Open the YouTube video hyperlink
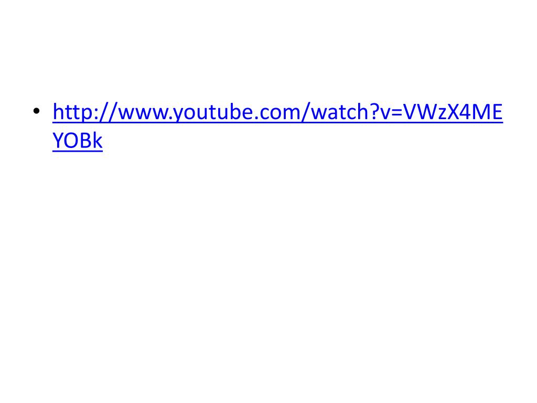The width and height of the screenshot is (537, 403). pyautogui.click(x=277, y=112)
